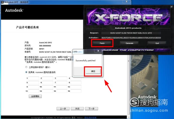Click activation code box number 15
This screenshot has height=119, width=174.
tap(62, 91)
